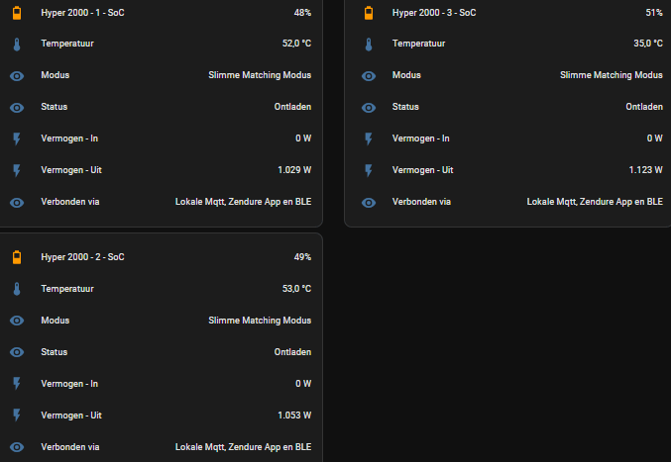Click Temperatuur label in Hyper 2000 - 1 card
This screenshot has height=462, width=671.
67,44
